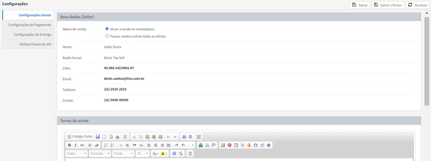Click the Código-Fonte source button
431x161 pixels.
point(80,137)
